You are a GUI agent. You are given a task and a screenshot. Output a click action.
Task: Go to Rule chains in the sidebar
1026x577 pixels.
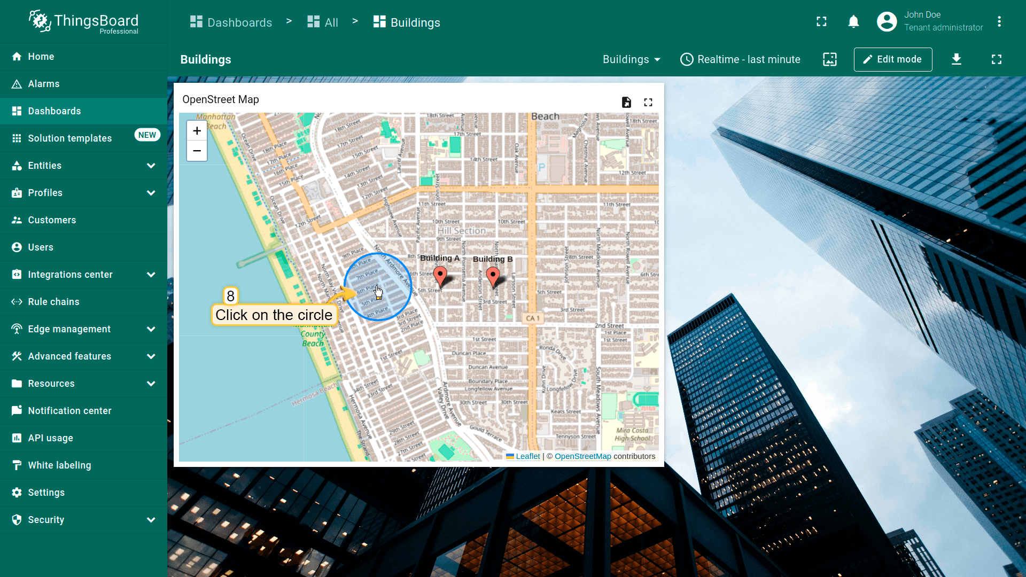pos(53,302)
